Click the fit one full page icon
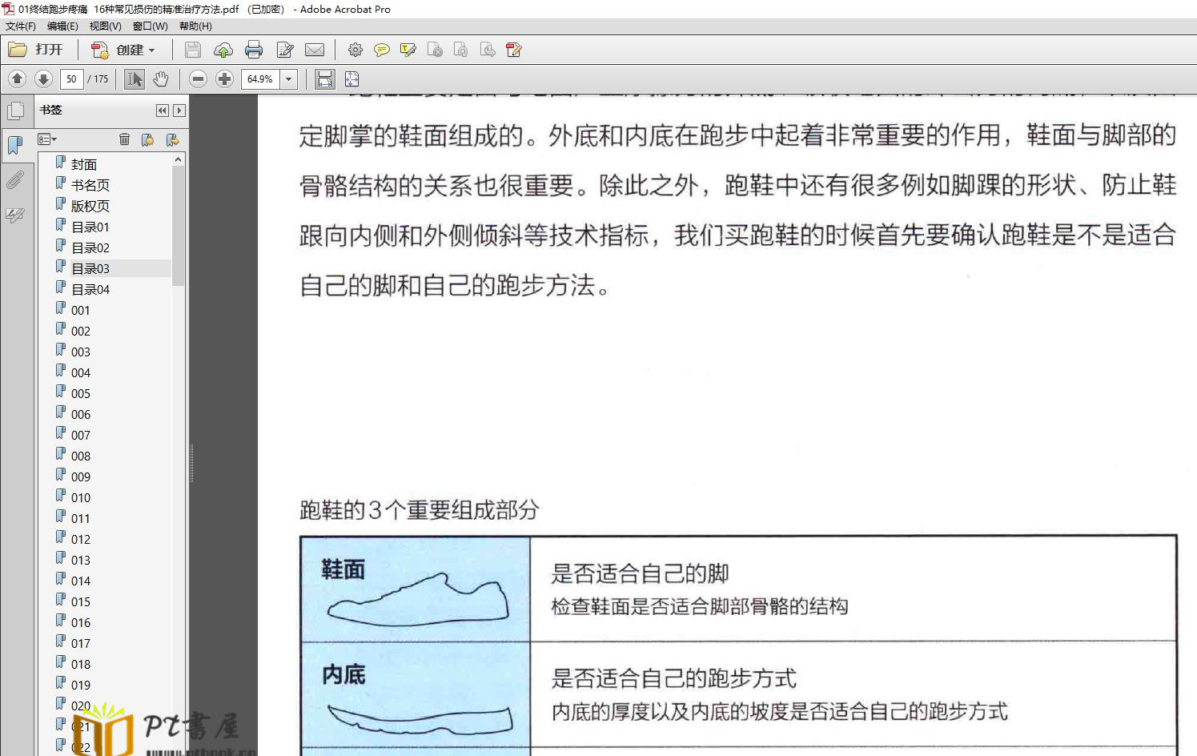Viewport: 1197px width, 756px height. (351, 78)
